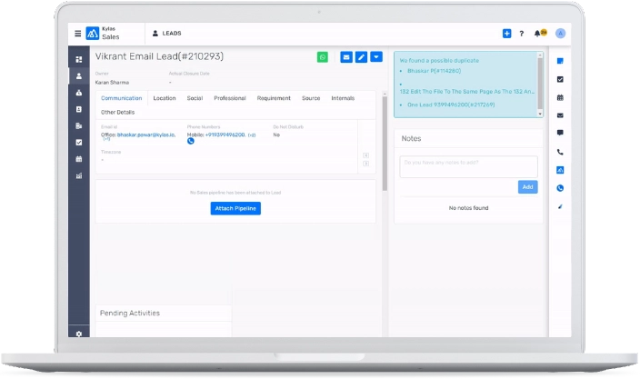
Task: Open the tasks checkbox icon in right rail
Action: [560, 79]
